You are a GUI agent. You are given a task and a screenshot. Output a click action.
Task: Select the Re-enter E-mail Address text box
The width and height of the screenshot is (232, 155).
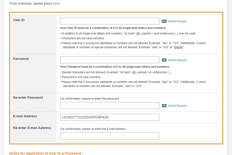point(109,136)
